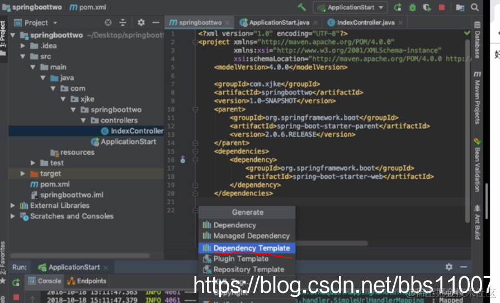Collapse the main folder
500x303 pixels.
pos(33,67)
